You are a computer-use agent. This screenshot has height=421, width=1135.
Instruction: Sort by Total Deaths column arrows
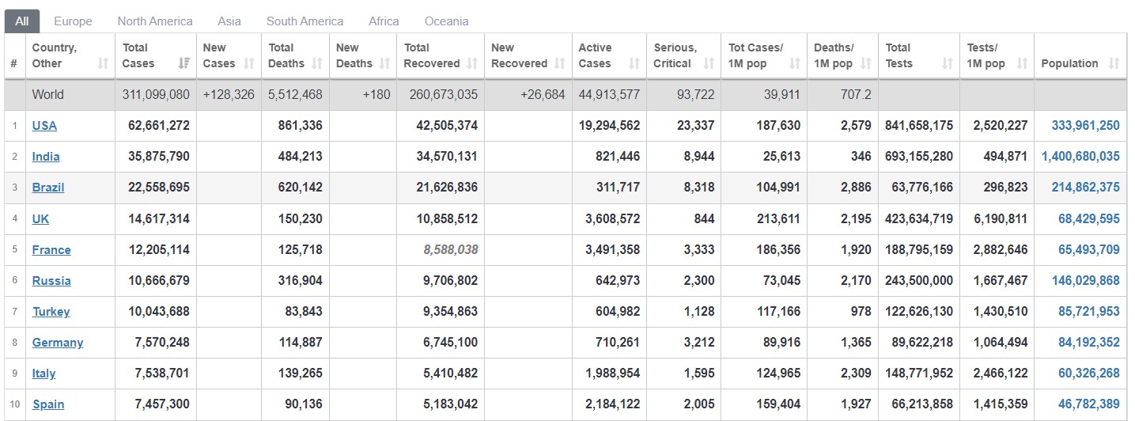tap(317, 63)
